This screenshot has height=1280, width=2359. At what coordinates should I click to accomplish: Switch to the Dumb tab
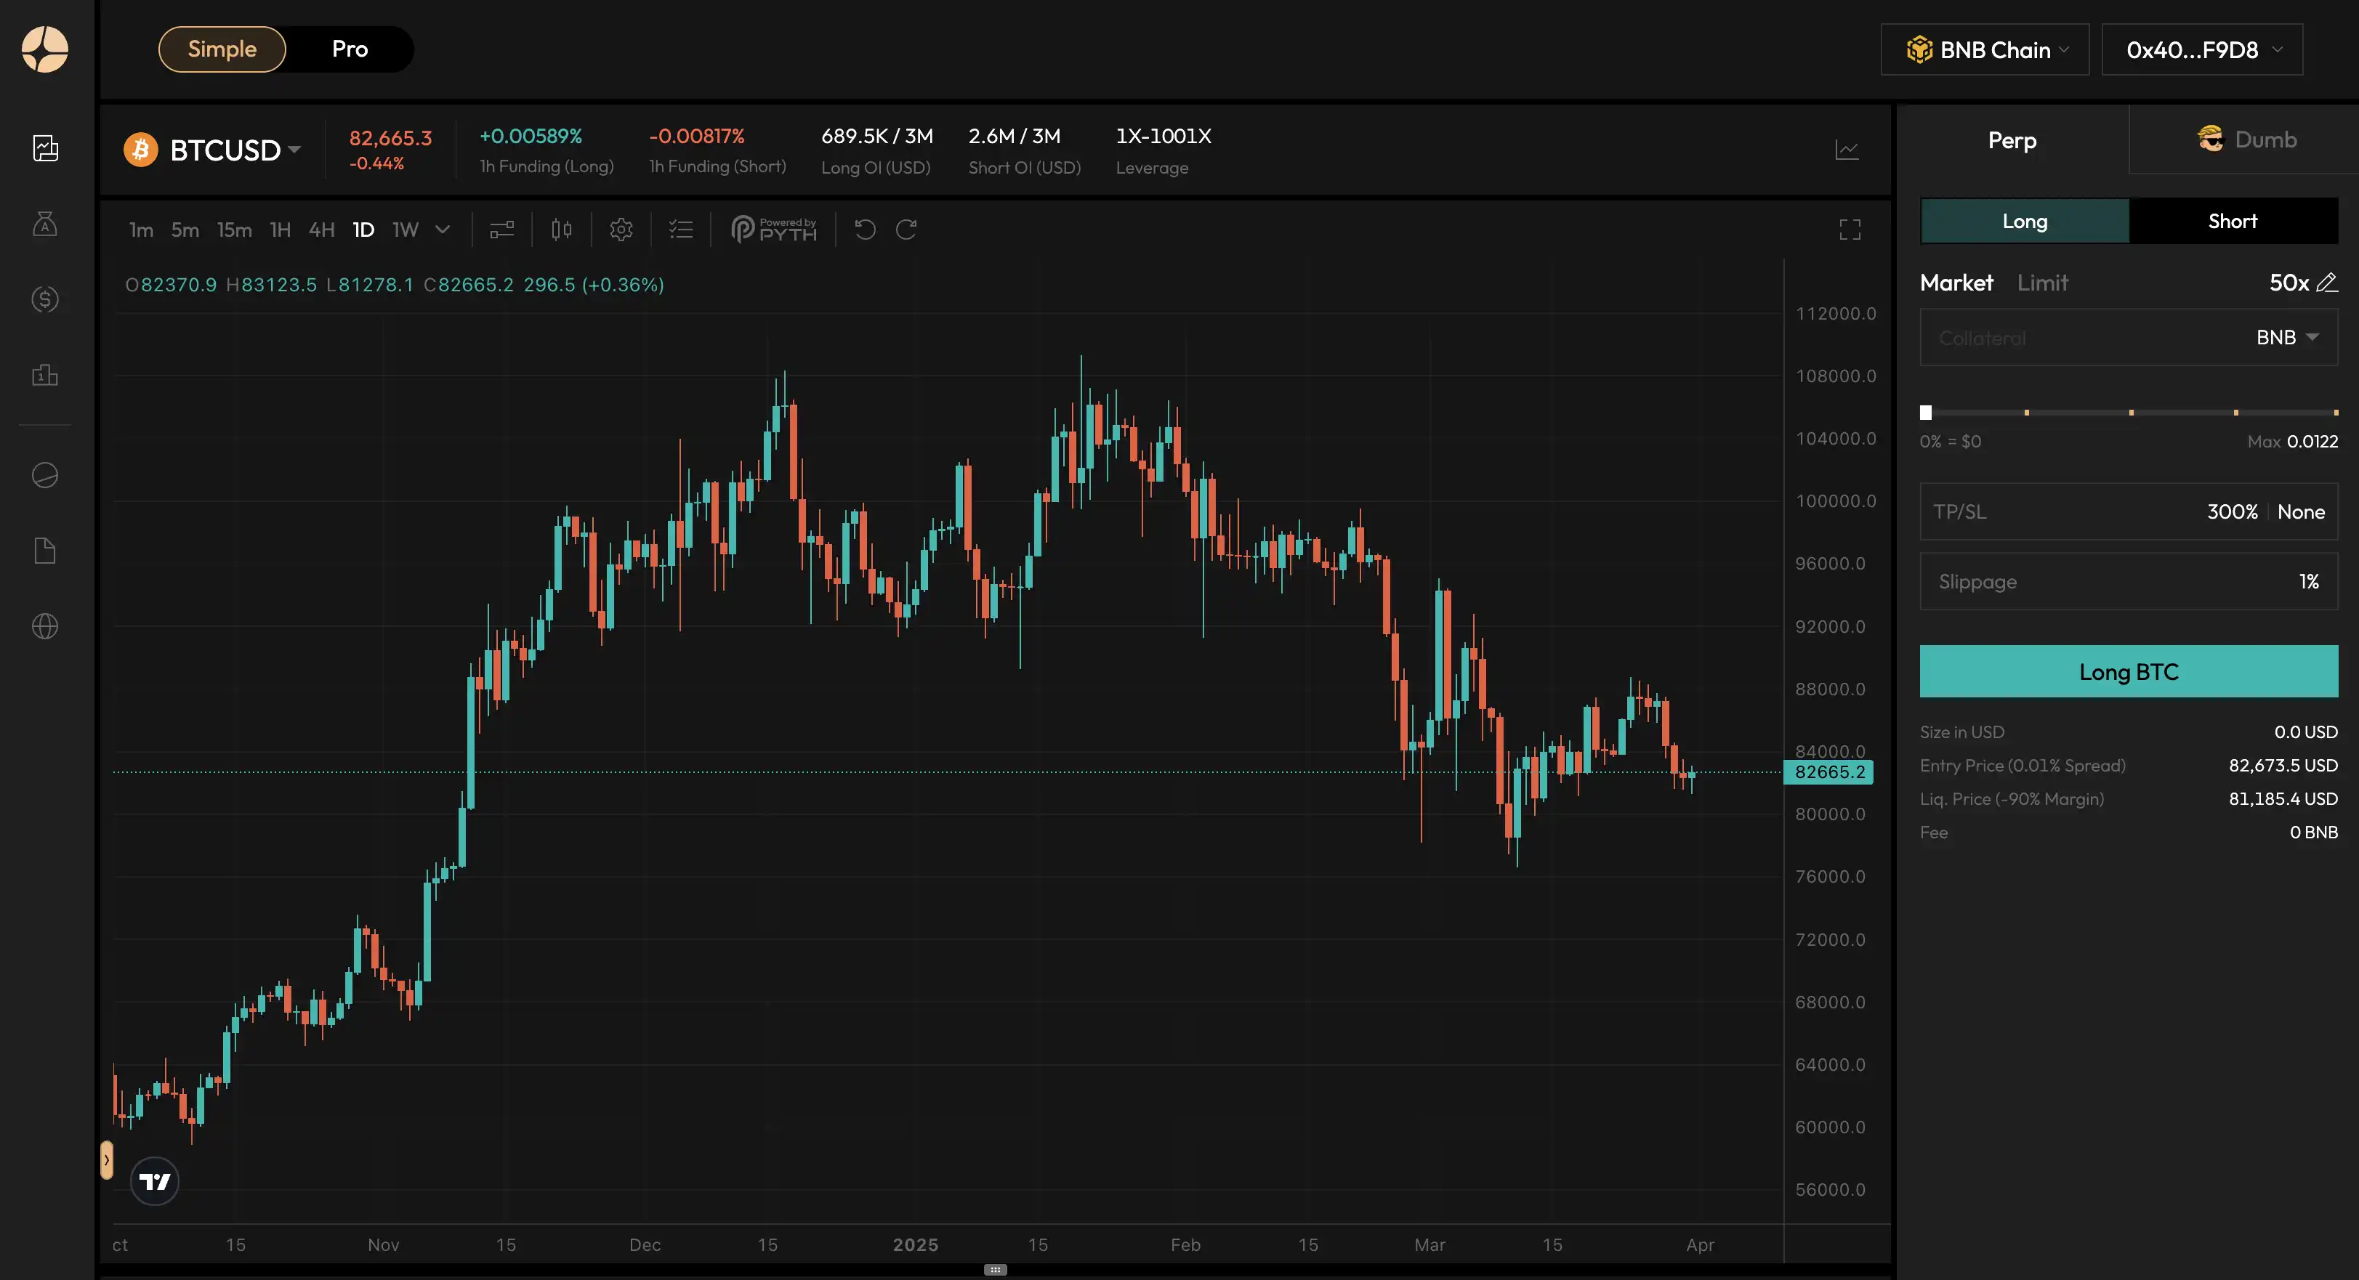[x=2246, y=139]
